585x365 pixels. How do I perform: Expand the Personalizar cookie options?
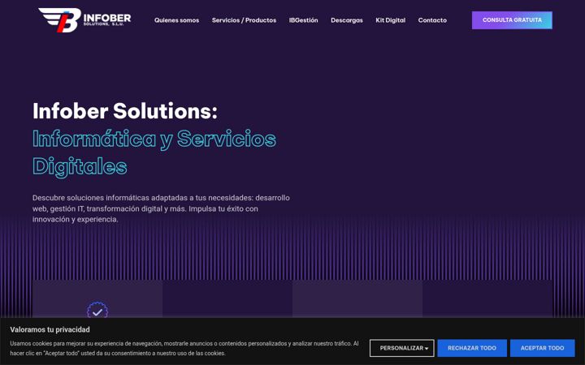pos(402,348)
